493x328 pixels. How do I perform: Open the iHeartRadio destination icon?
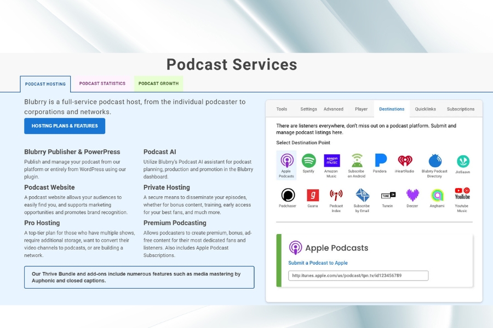[x=405, y=161]
